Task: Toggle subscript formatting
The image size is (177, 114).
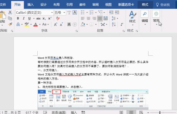Action: click(x=44, y=18)
